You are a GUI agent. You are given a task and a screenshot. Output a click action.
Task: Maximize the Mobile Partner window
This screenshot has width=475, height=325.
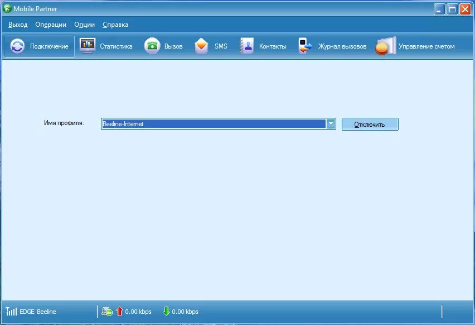(x=452, y=9)
